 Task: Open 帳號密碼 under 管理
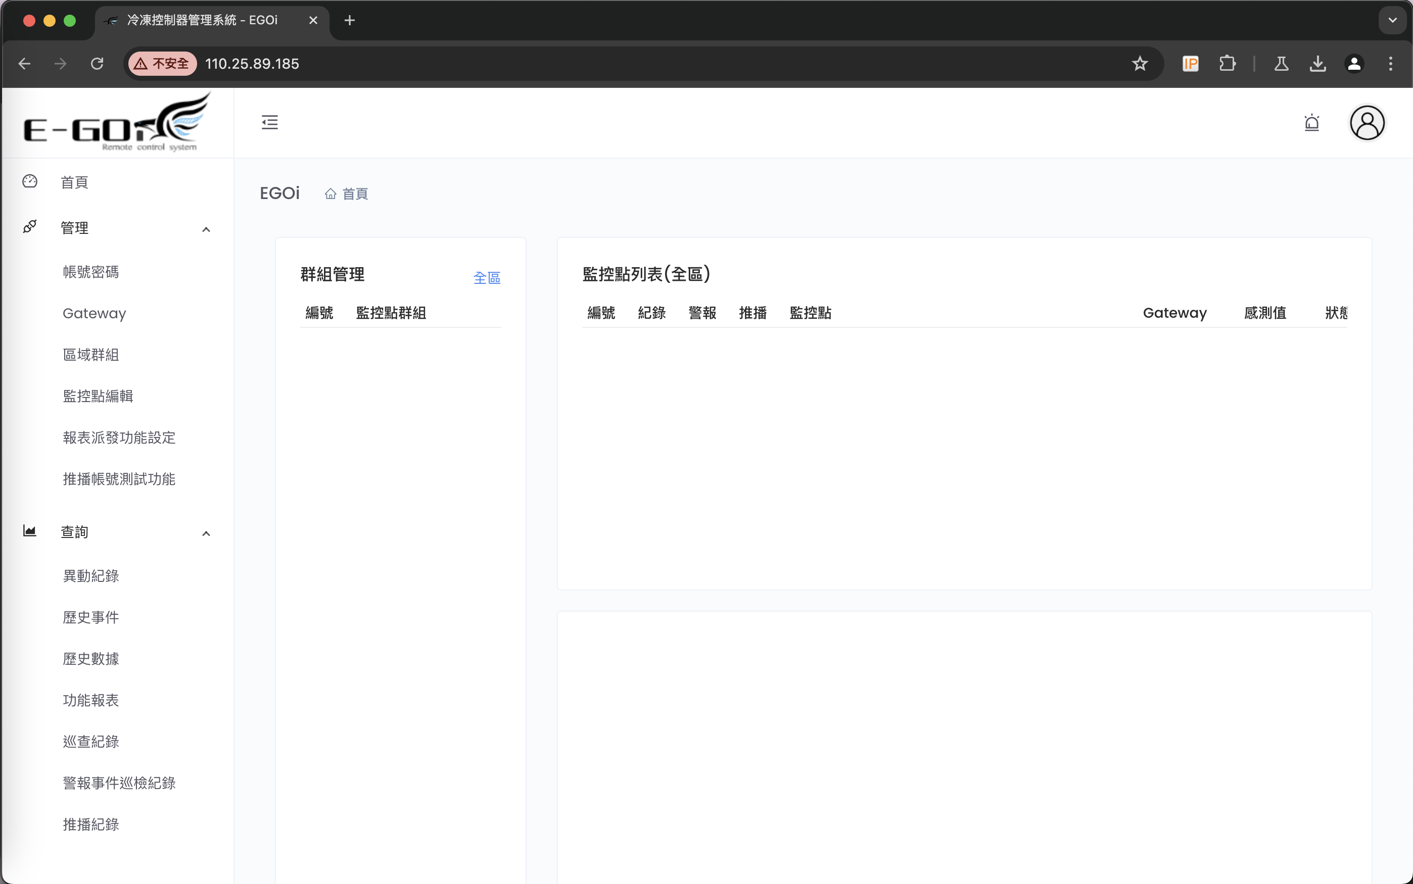(x=90, y=272)
